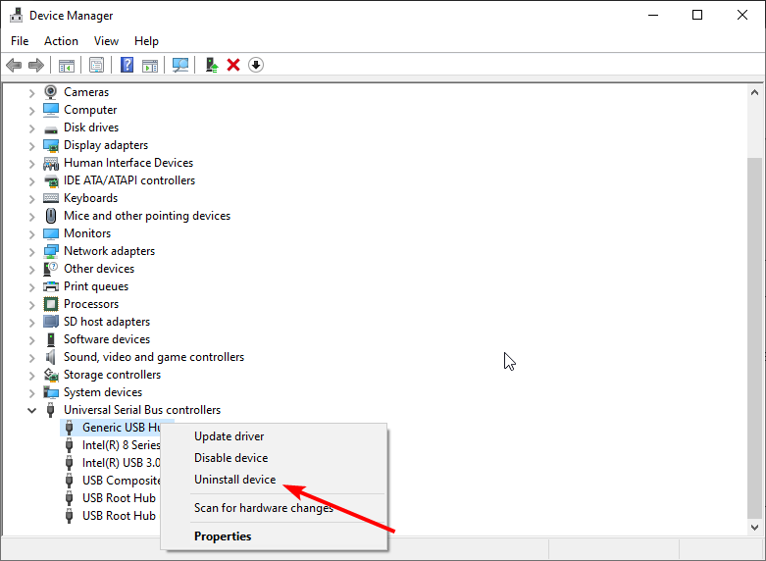Choose Disable device from context menu
766x561 pixels.
point(274,458)
